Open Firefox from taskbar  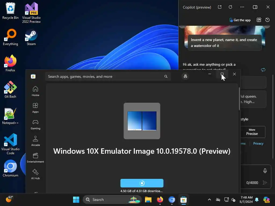[x=160, y=200]
